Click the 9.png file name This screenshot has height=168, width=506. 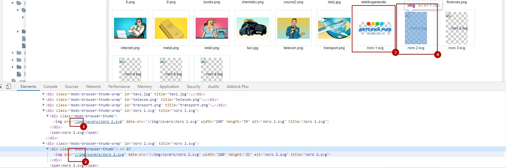[171, 2]
